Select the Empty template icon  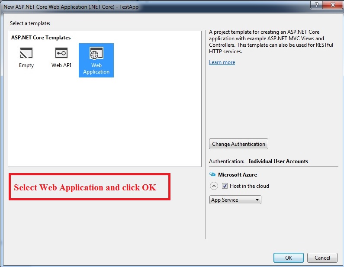(x=26, y=53)
